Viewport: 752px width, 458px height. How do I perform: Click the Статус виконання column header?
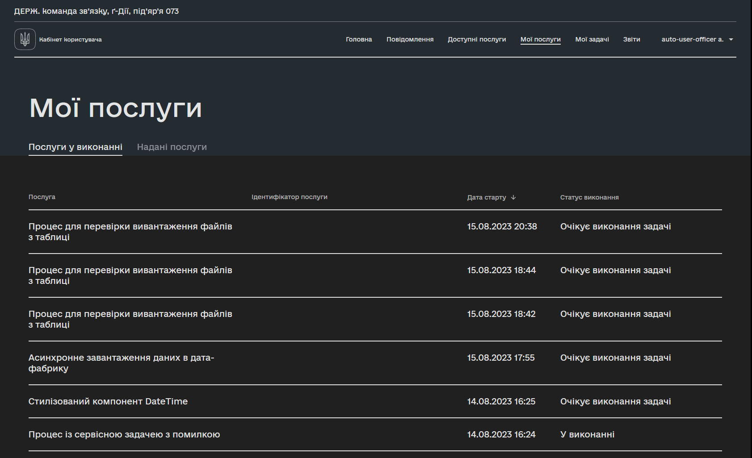point(589,197)
